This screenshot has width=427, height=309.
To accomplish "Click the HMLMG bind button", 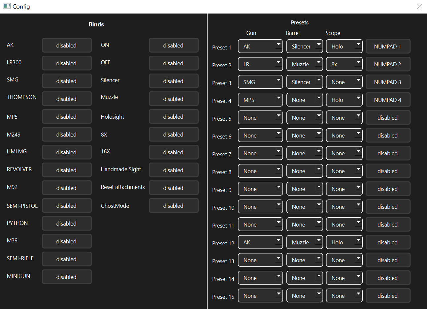I will coord(67,152).
